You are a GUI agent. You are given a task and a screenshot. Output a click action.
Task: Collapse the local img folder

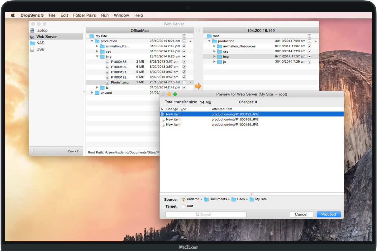point(97,57)
